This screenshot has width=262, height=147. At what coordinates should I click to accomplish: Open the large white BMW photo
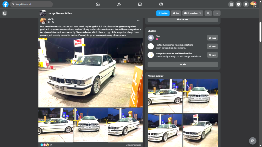pos(90,73)
